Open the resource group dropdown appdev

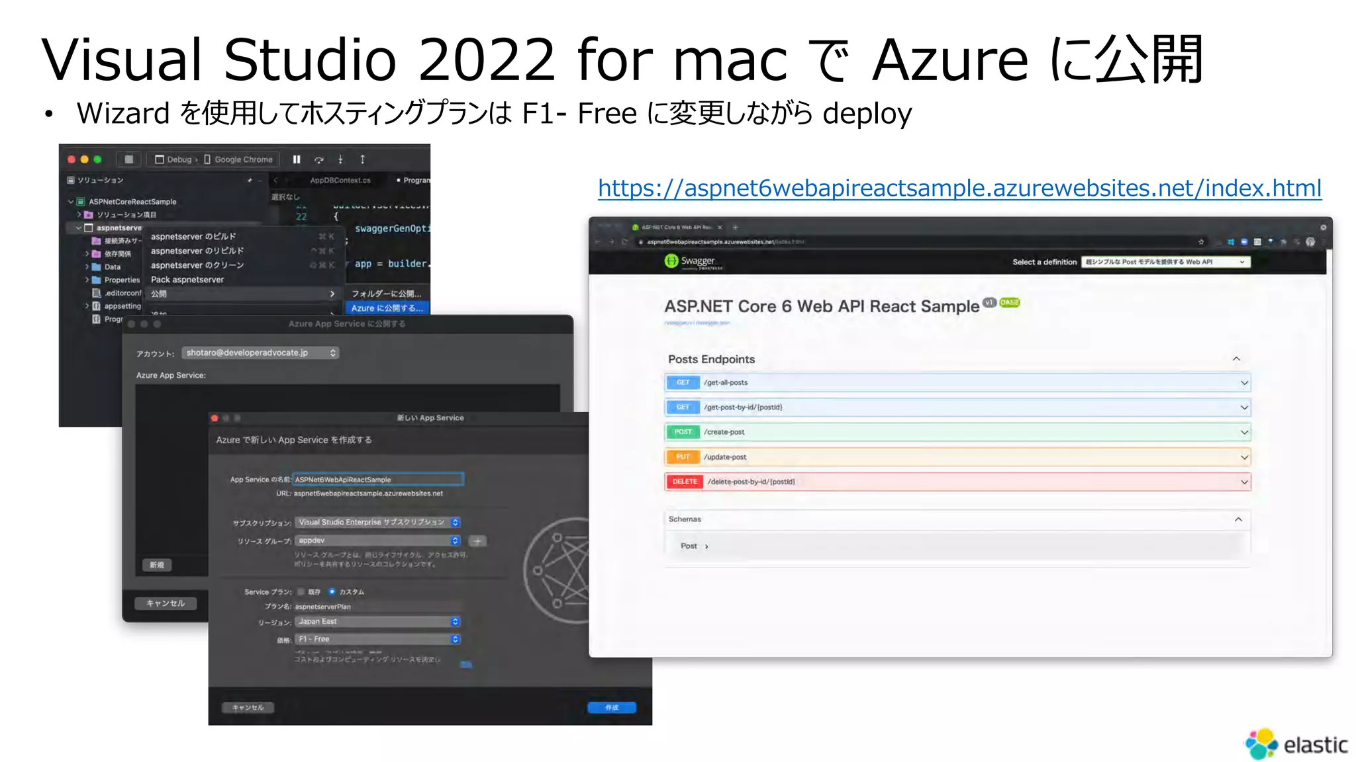point(377,541)
